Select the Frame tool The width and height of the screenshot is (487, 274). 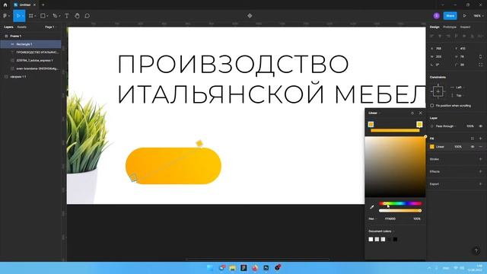(x=31, y=16)
